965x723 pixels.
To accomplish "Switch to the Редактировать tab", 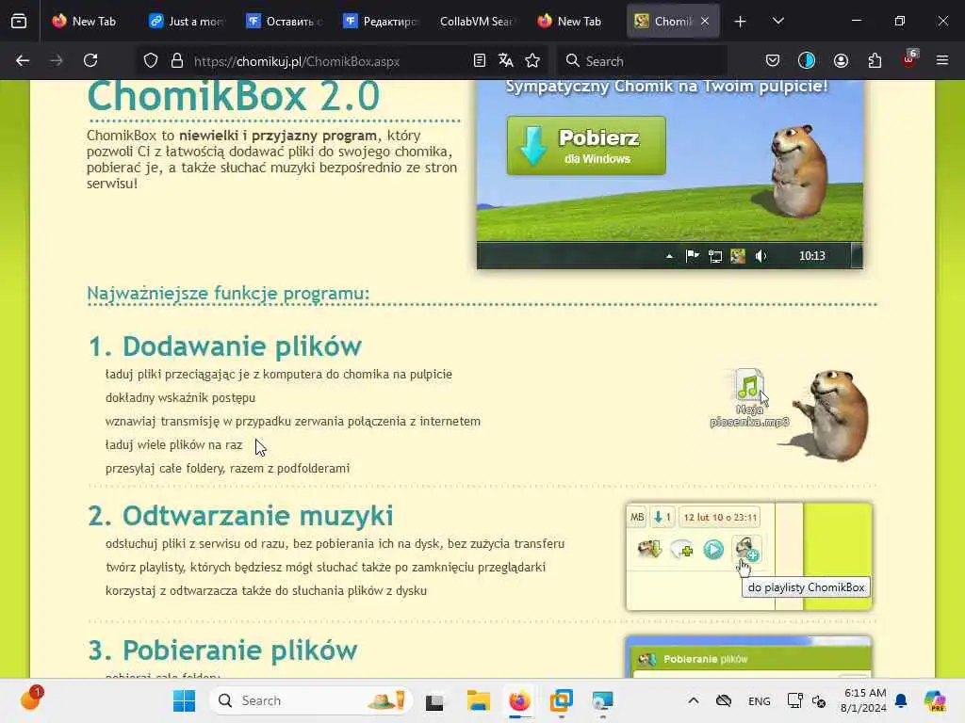I will click(381, 22).
